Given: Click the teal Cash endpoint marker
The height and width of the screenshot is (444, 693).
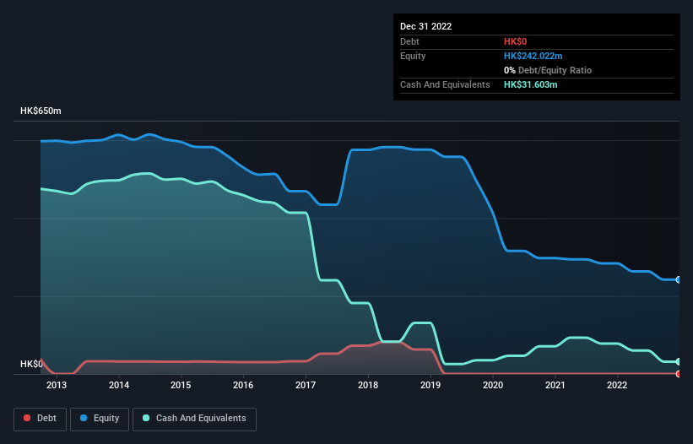Looking at the screenshot, I should pyautogui.click(x=678, y=361).
